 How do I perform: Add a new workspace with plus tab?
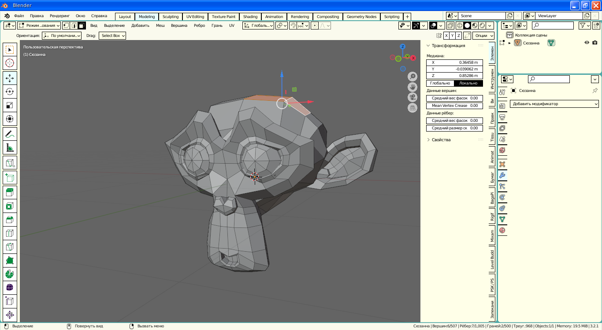408,17
